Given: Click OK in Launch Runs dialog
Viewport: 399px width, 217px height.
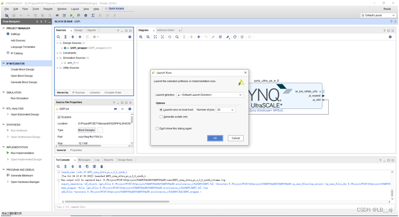Looking at the screenshot, I should coord(215,138).
